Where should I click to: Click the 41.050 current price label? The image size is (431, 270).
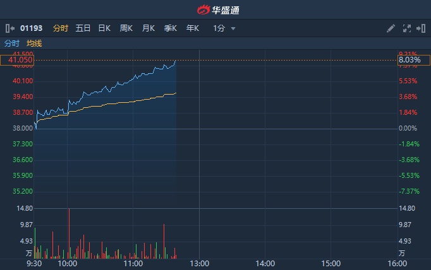(x=17, y=60)
